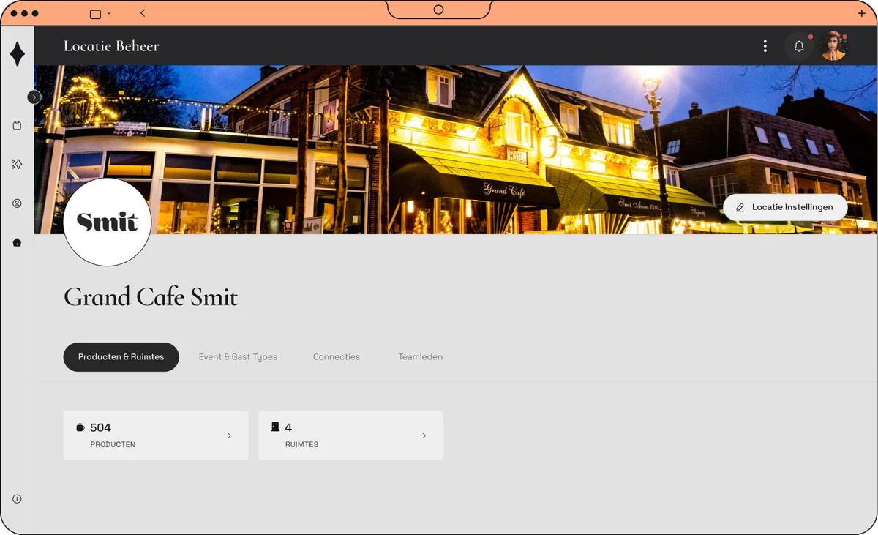Viewport: 878px width, 535px height.
Task: Open the info icon at sidebar bottom
Action: [x=17, y=499]
